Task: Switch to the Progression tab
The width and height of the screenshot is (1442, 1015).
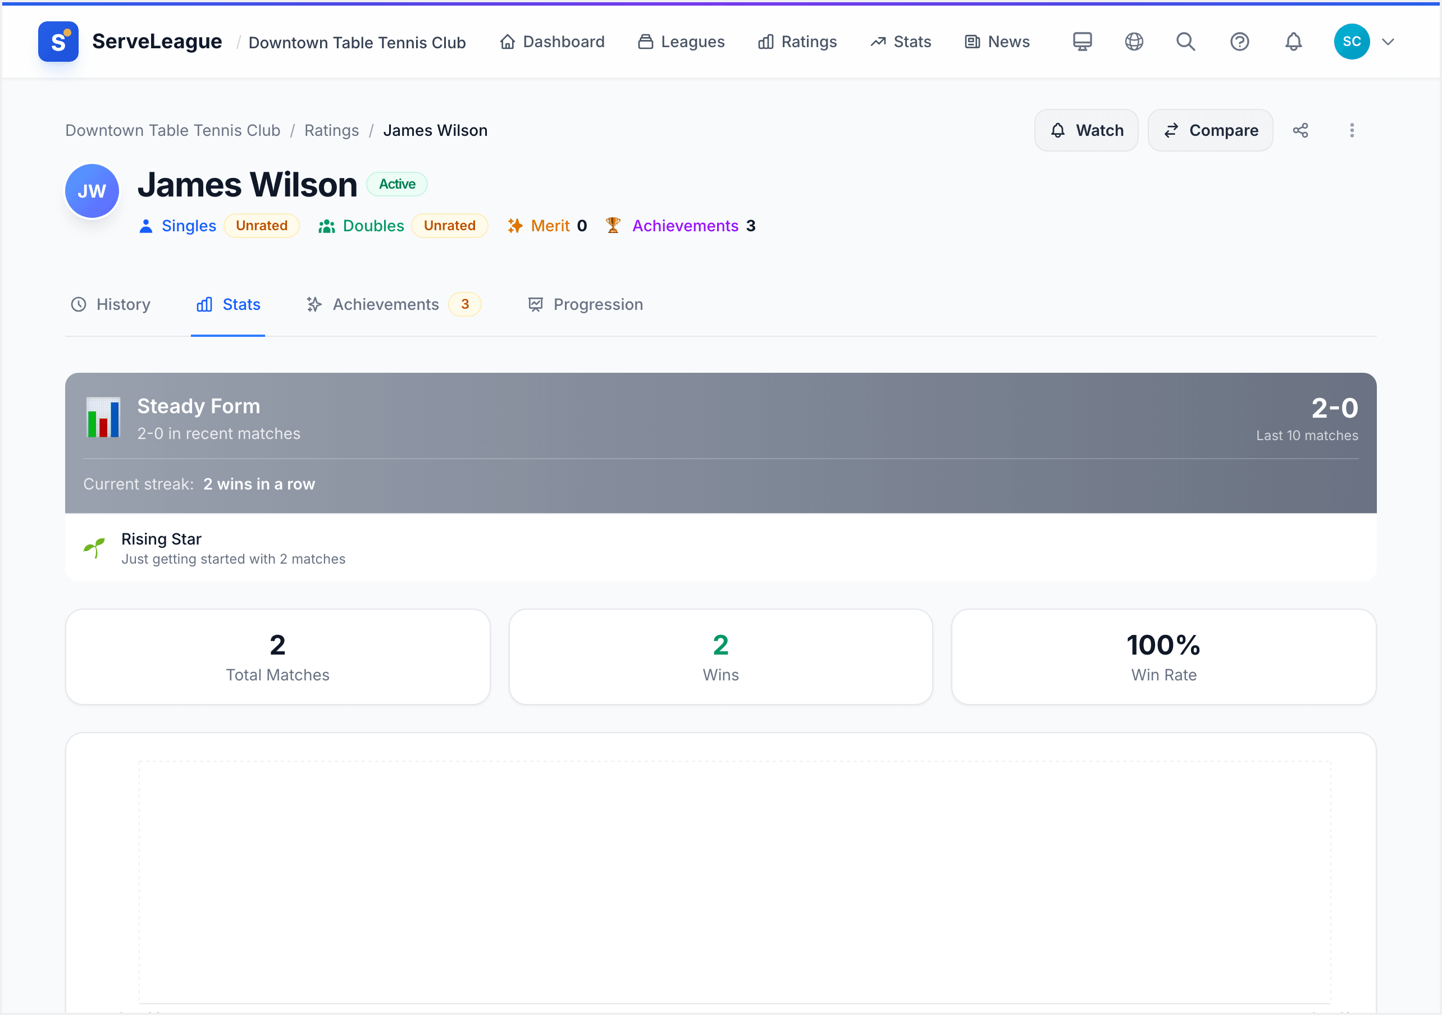Action: [x=585, y=305]
